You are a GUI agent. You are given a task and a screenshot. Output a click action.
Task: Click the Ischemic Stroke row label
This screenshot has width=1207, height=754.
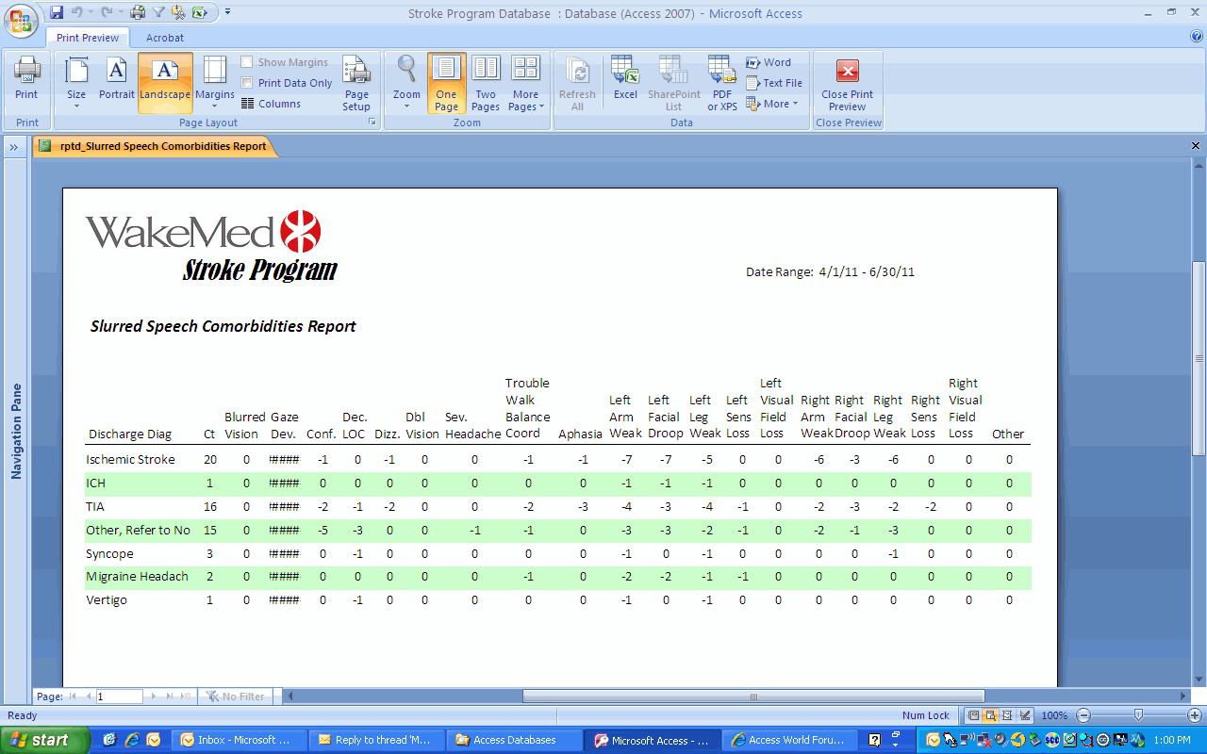[130, 460]
